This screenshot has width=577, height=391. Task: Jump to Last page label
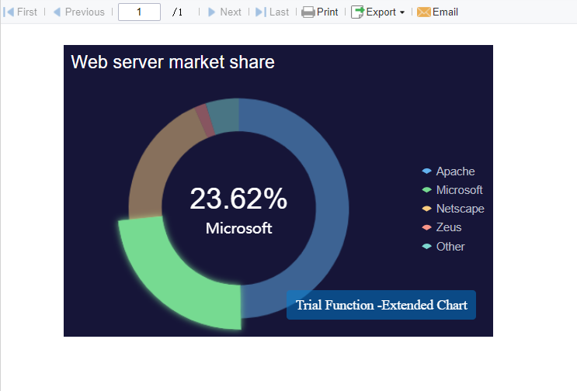pyautogui.click(x=279, y=12)
